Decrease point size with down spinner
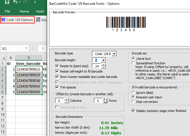Screen dimensions: 190x136 tap(103, 67)
